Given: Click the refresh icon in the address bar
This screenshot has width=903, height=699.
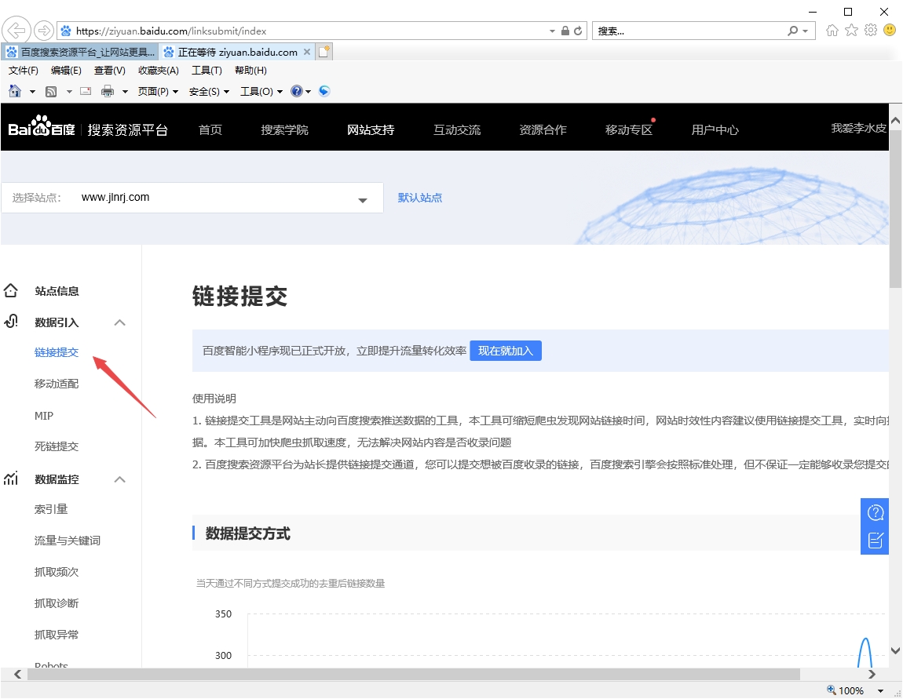Looking at the screenshot, I should tap(579, 31).
